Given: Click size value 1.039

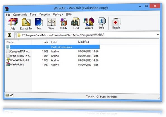Looking at the screenshot, I should pos(45,56).
